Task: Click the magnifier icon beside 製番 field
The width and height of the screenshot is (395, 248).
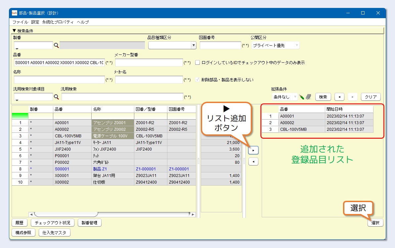Action: coord(57,46)
